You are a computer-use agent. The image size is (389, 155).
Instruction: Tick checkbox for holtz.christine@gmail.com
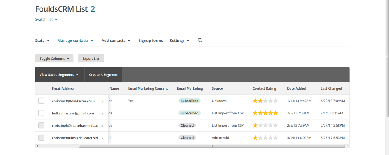[x=41, y=113]
